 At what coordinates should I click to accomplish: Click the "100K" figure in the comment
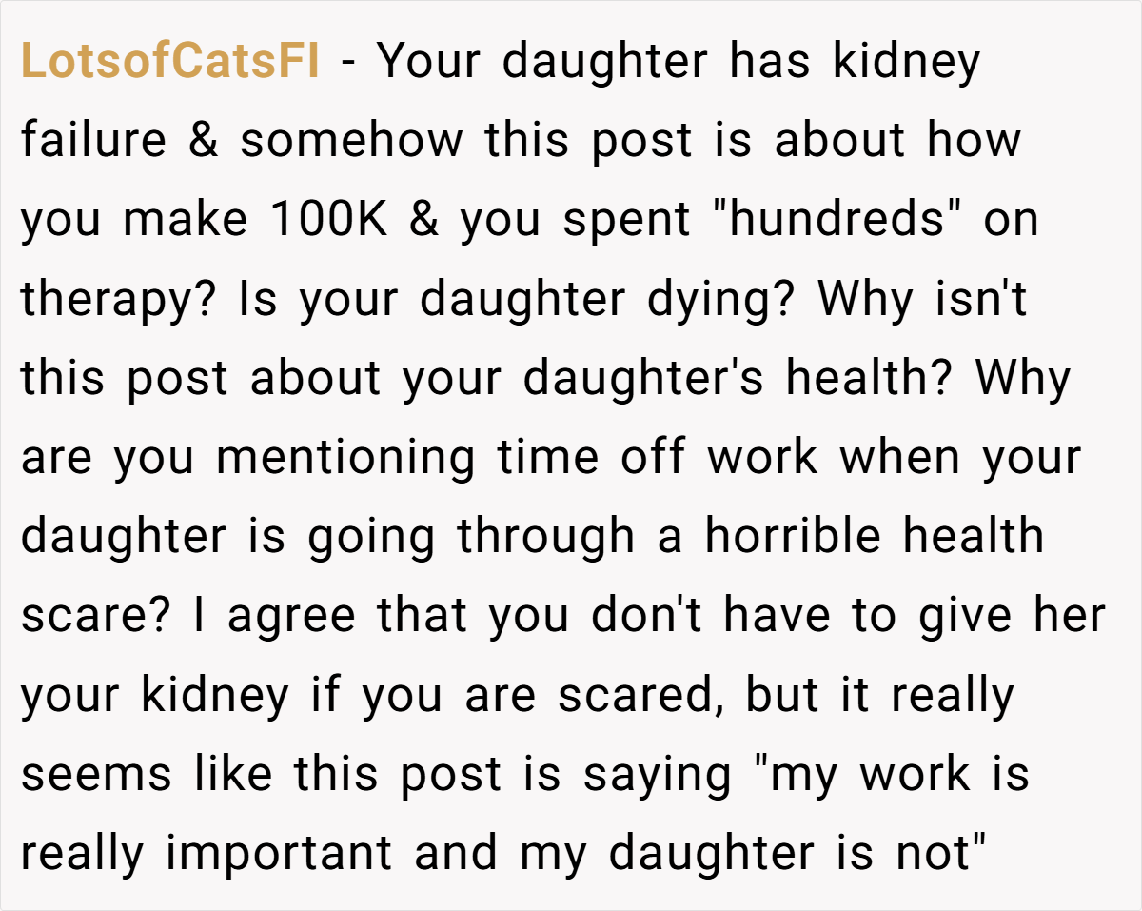pyautogui.click(x=330, y=221)
